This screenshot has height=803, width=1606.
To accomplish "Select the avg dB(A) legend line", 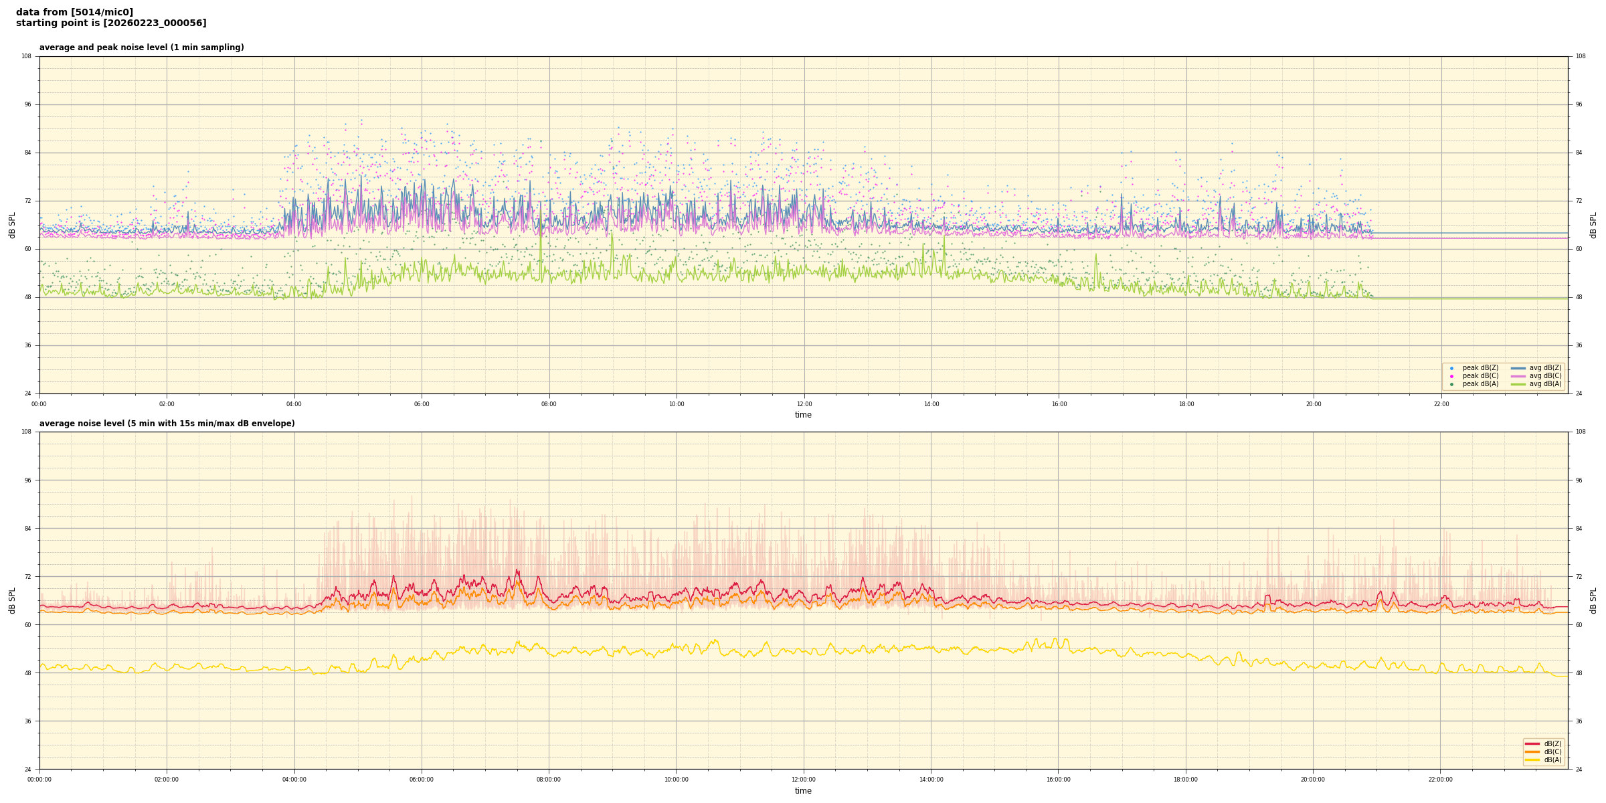I will point(1518,384).
